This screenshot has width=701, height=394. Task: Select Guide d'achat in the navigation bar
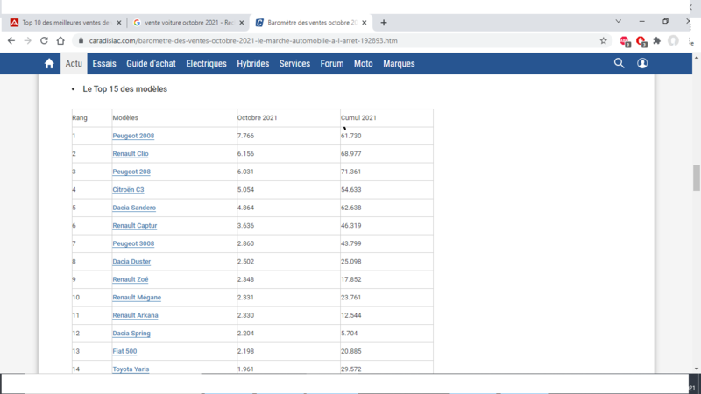click(151, 64)
